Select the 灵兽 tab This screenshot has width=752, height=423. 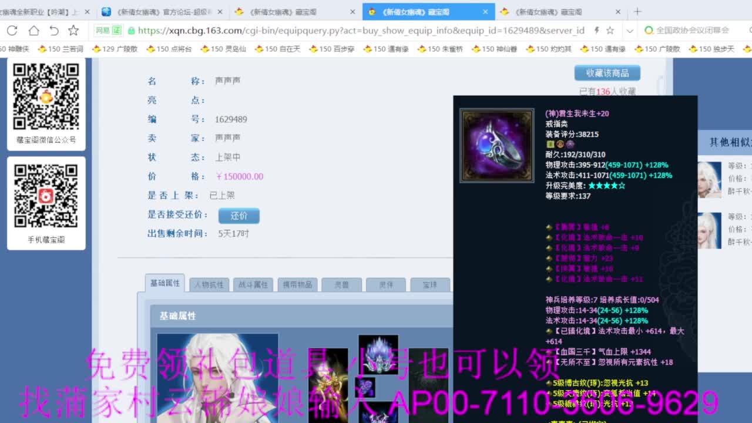click(x=341, y=285)
